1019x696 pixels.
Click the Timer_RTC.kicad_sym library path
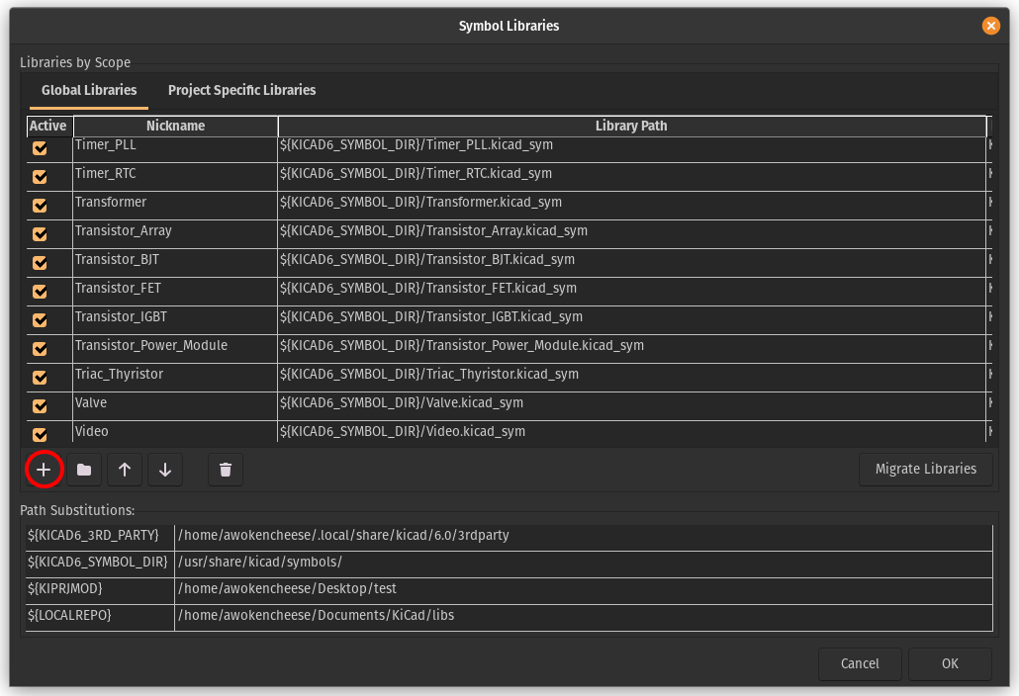tap(631, 177)
